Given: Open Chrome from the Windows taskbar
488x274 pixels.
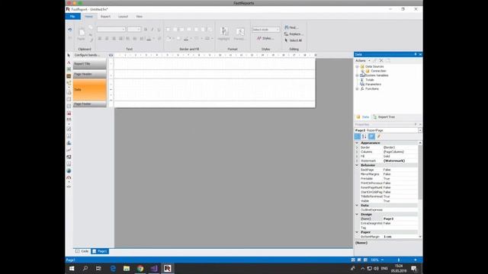Looking at the screenshot, I should tap(140, 269).
